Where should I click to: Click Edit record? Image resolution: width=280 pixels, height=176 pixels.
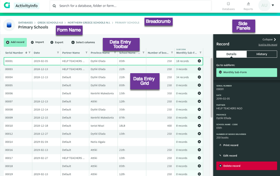228,155
